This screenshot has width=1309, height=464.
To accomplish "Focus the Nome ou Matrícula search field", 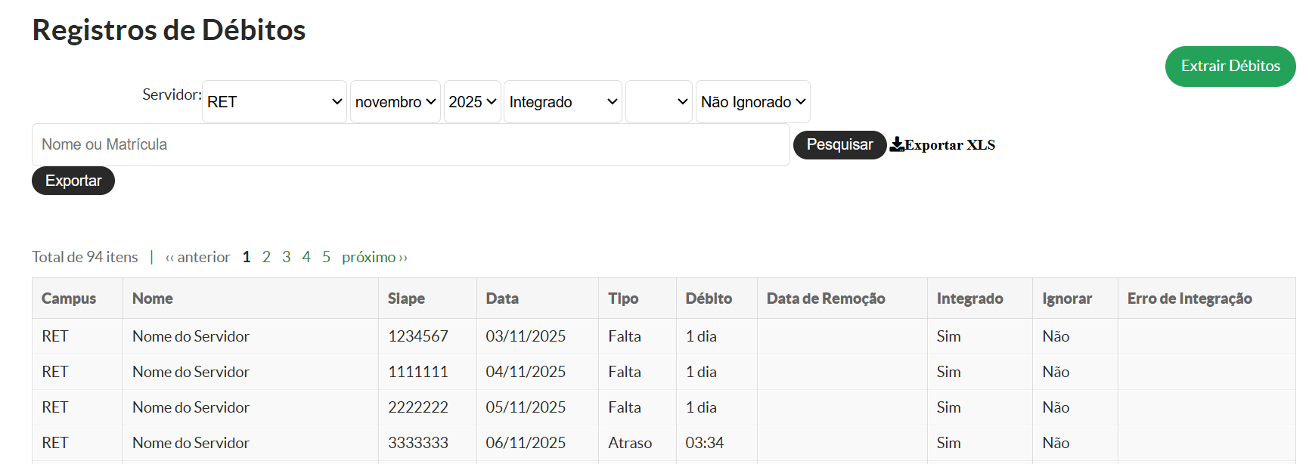I will [x=411, y=144].
